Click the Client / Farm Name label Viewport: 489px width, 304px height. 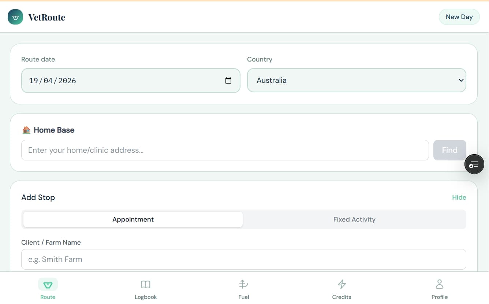click(x=51, y=242)
